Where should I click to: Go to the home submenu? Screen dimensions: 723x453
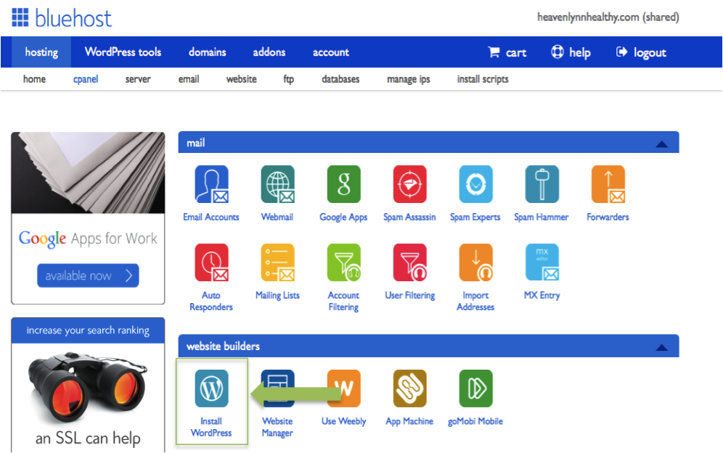[34, 79]
